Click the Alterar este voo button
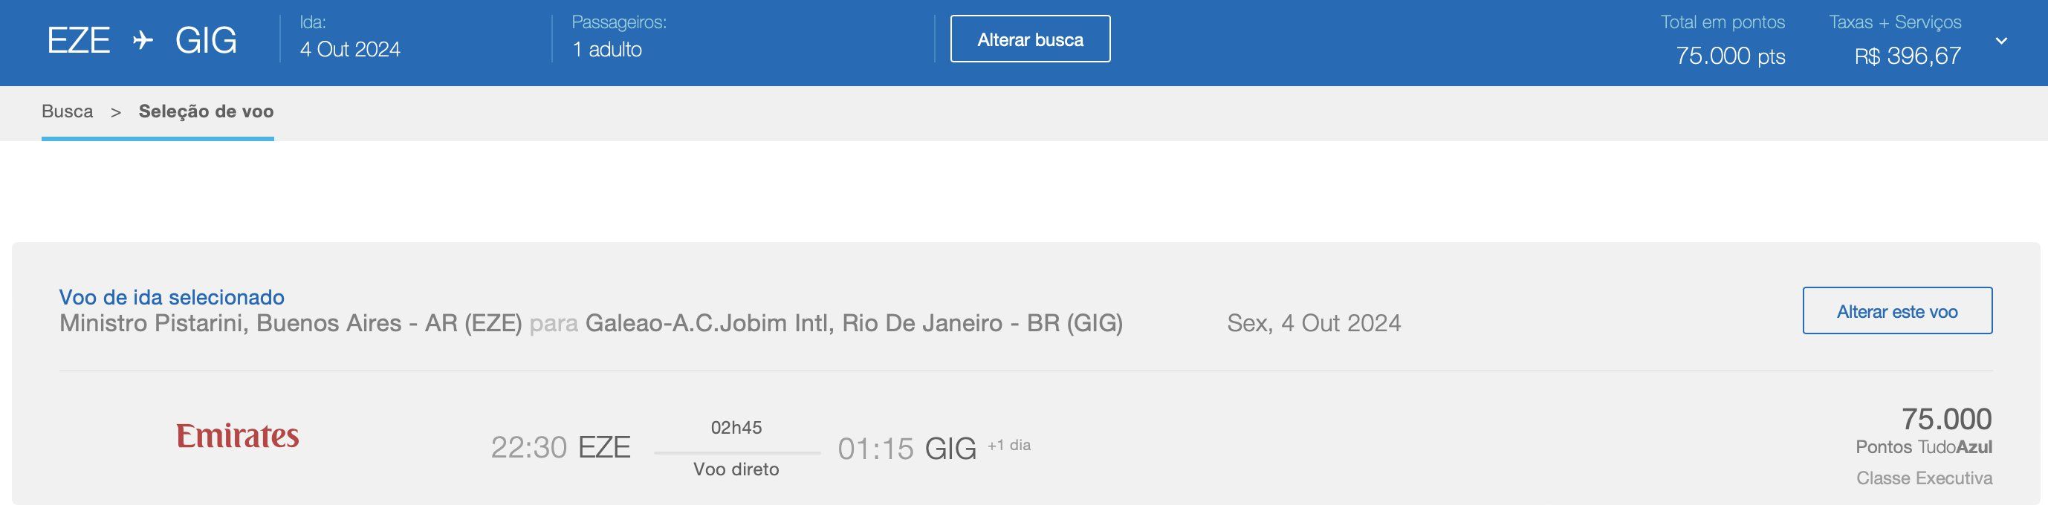This screenshot has width=2048, height=511. click(x=1897, y=310)
